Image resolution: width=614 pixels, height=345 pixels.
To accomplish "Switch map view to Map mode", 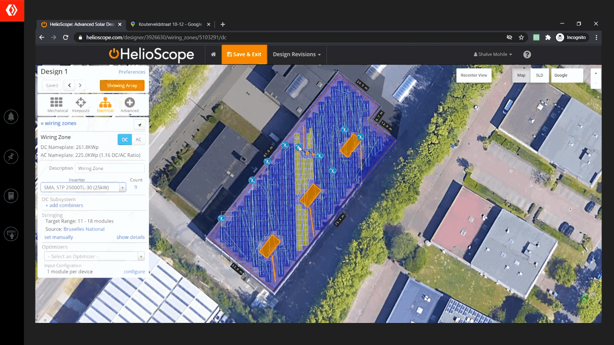I will [x=521, y=75].
